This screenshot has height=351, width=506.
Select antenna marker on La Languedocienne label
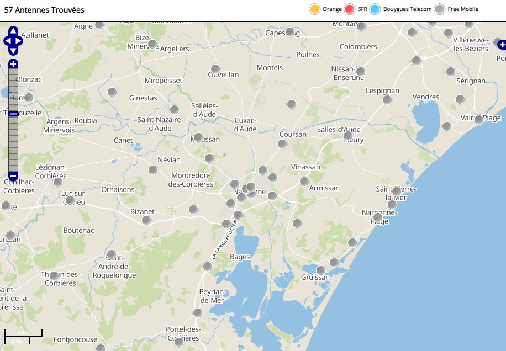coord(238,215)
